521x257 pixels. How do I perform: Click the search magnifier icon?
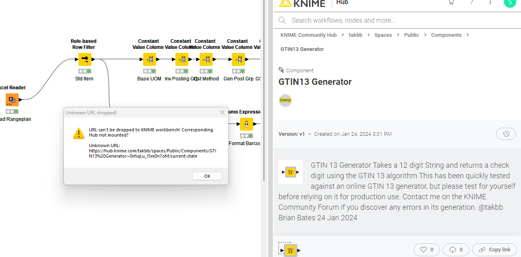tap(282, 20)
